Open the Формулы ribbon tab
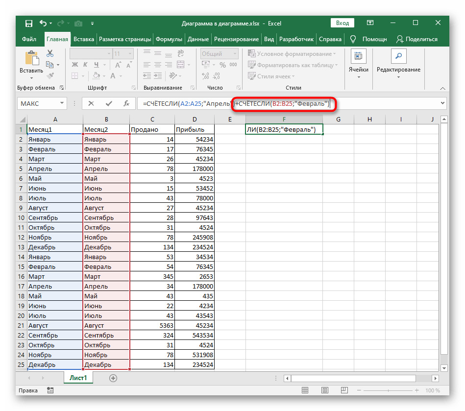 pos(169,39)
